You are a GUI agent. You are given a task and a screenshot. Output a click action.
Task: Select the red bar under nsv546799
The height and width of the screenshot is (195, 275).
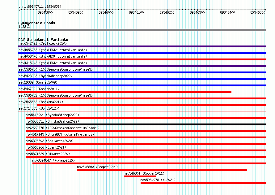tap(125, 92)
